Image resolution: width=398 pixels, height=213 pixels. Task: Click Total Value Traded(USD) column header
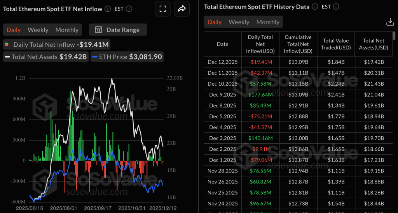click(335, 44)
